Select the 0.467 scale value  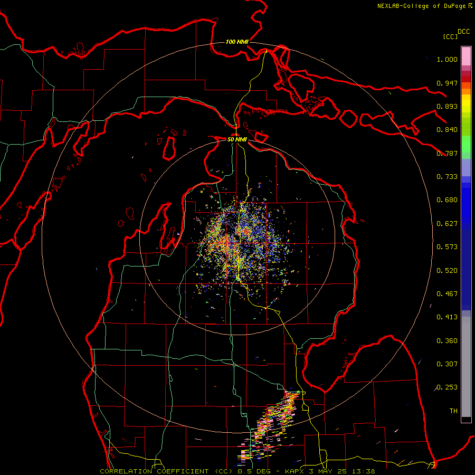click(447, 294)
